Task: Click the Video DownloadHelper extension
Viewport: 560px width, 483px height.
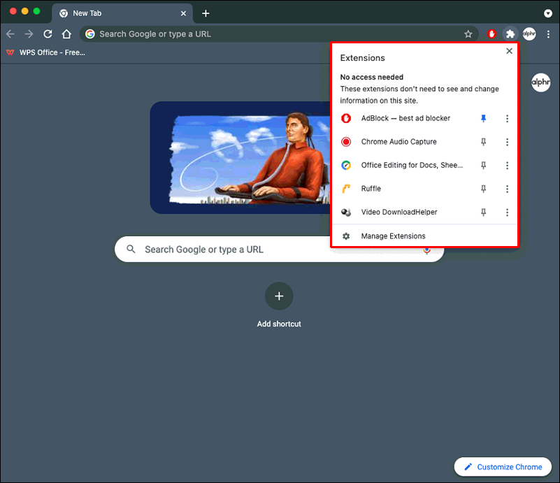Action: click(x=399, y=212)
